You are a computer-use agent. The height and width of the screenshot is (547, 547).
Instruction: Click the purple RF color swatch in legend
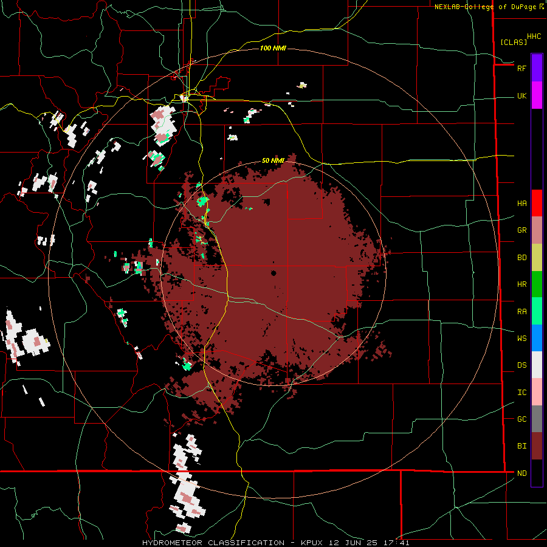pos(537,68)
